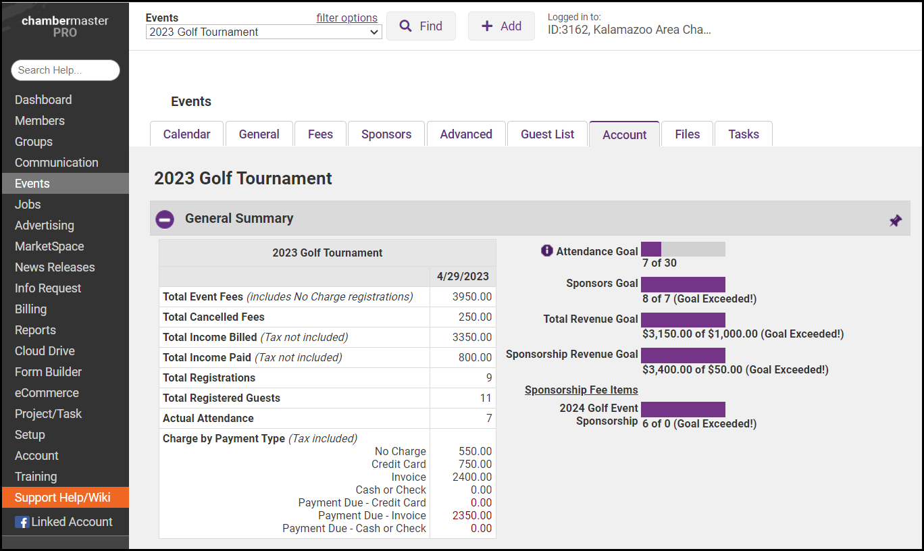Open the Sponsors tab
The height and width of the screenshot is (551, 924).
tap(386, 134)
